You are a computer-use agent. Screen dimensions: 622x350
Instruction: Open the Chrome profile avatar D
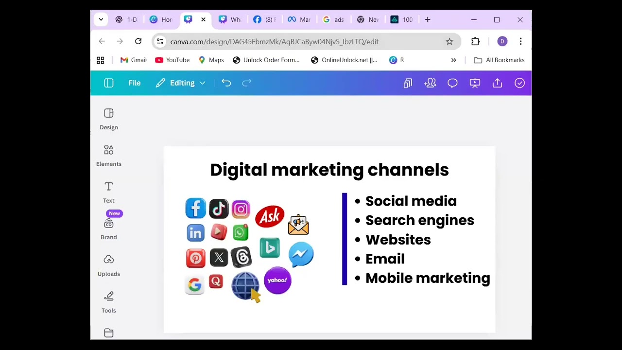click(502, 41)
